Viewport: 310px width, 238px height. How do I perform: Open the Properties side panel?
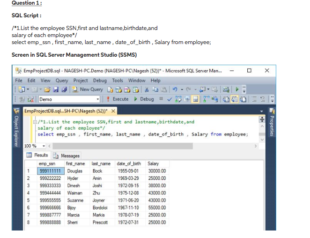[272, 123]
